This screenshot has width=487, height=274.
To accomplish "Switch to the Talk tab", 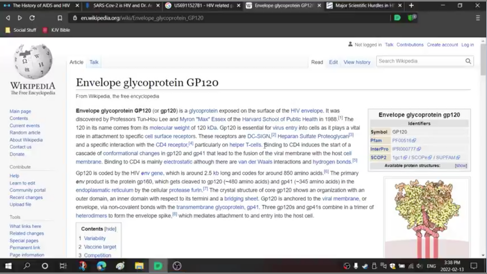I will pyautogui.click(x=94, y=62).
